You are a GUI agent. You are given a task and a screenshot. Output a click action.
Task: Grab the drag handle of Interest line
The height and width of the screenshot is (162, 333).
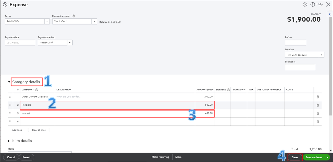[10, 113]
